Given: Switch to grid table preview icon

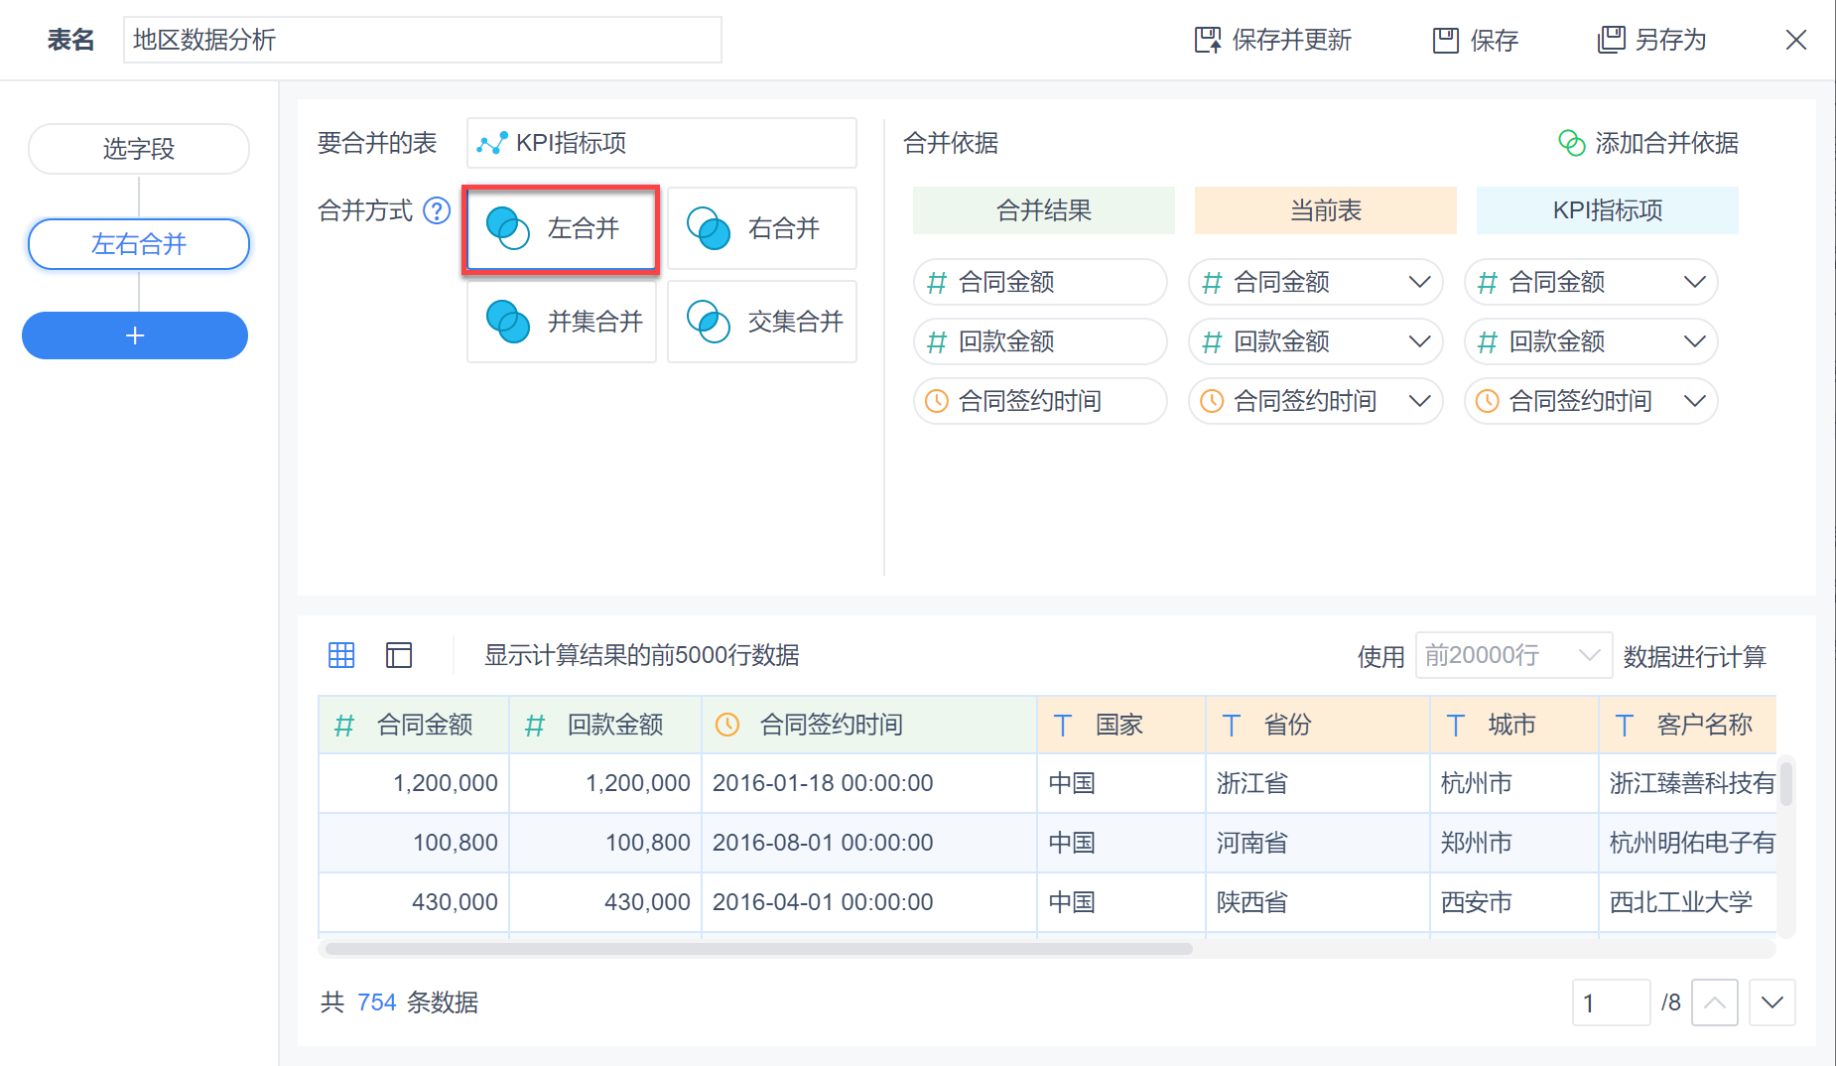Looking at the screenshot, I should [x=341, y=655].
